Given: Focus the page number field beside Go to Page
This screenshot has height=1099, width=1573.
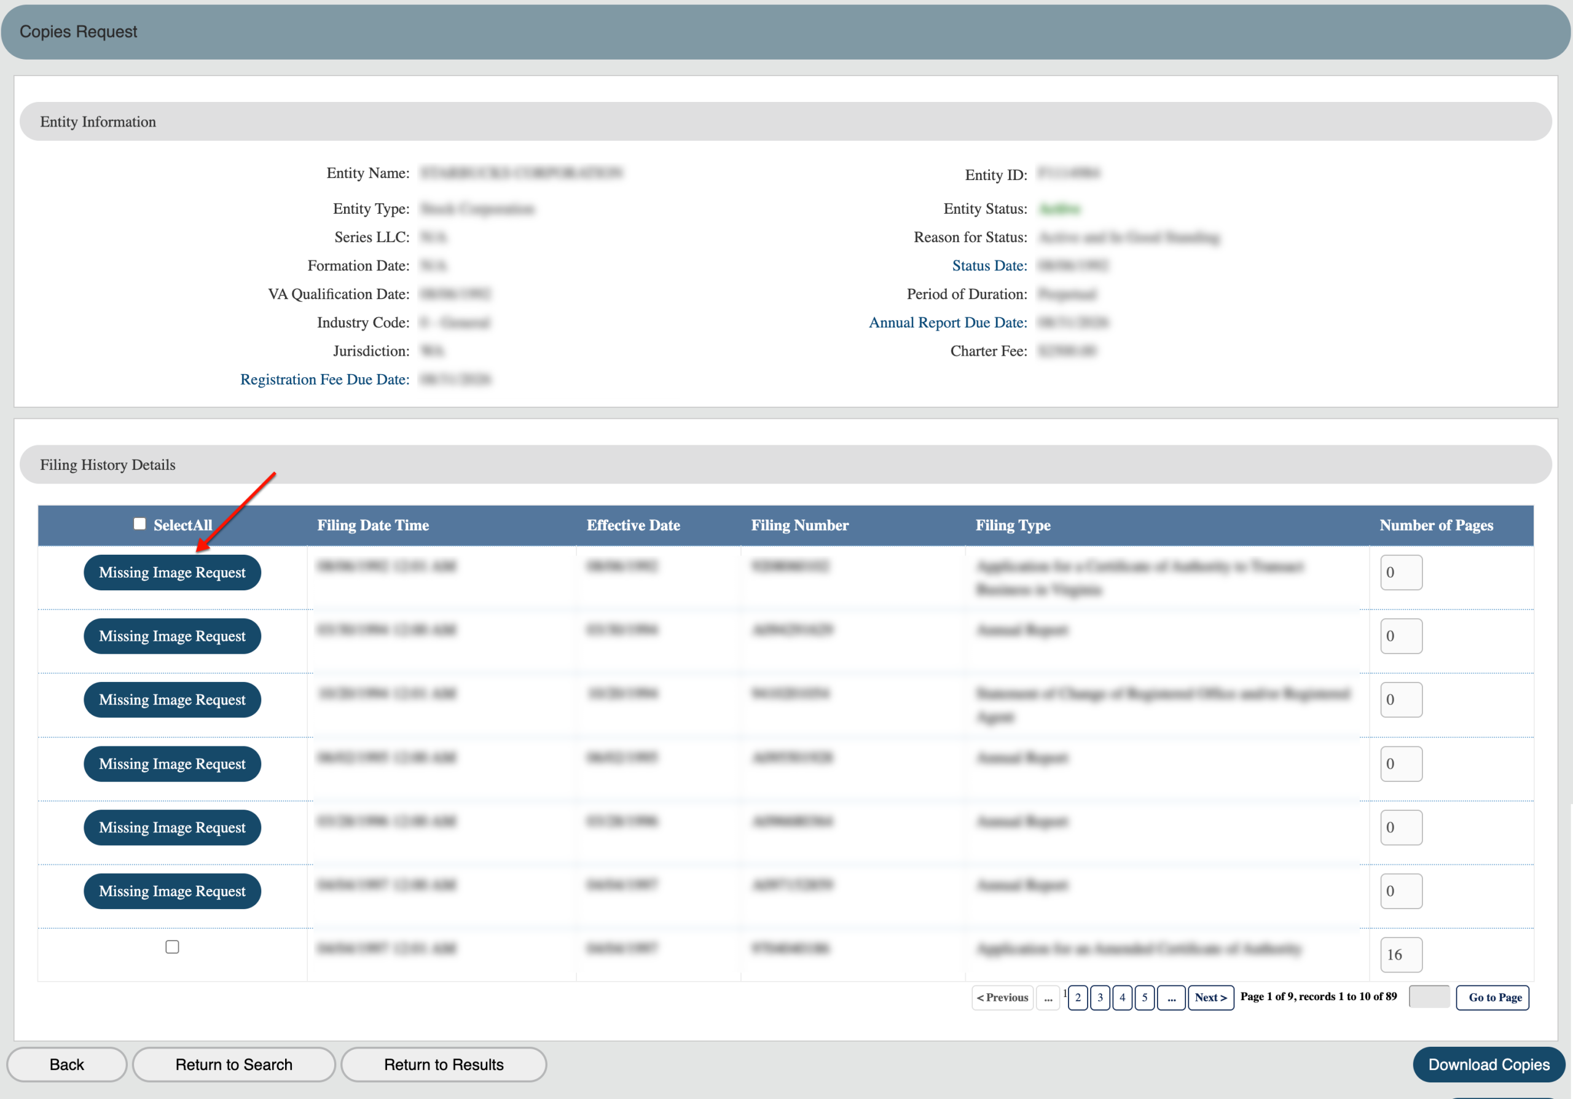Looking at the screenshot, I should (x=1429, y=997).
